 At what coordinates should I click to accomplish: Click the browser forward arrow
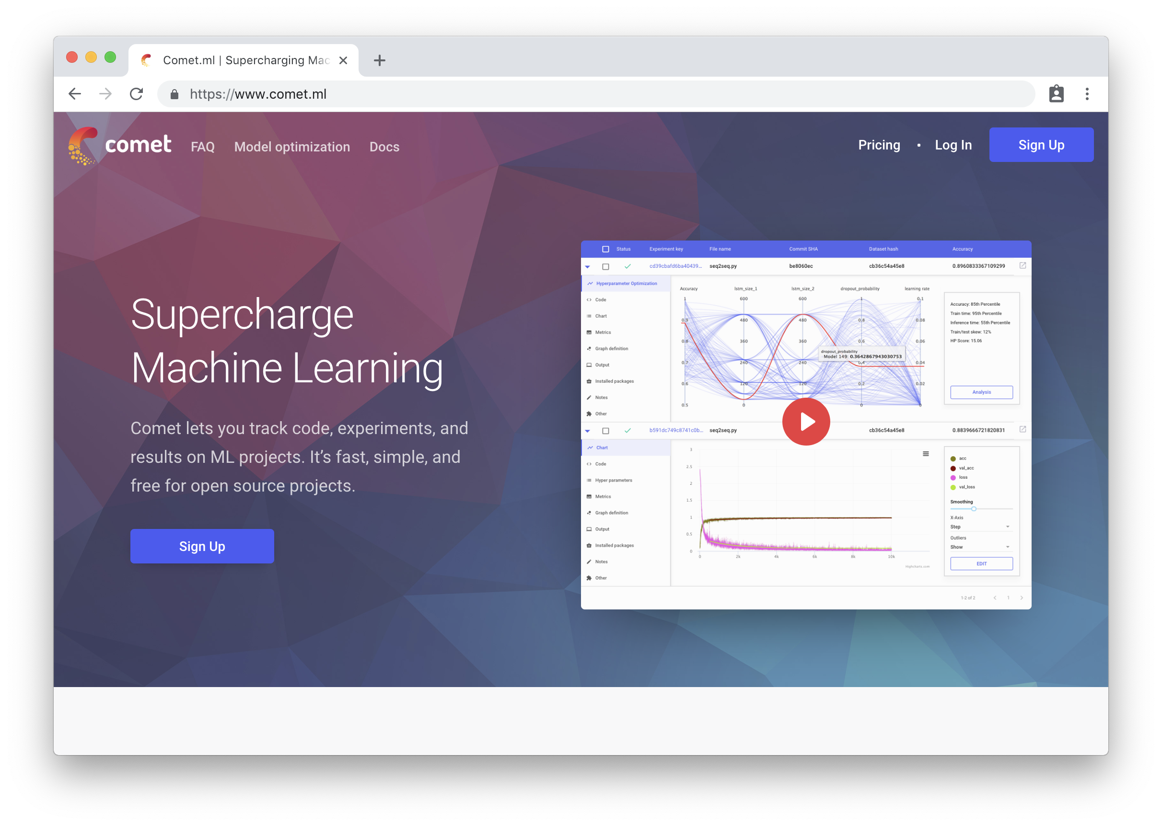(105, 93)
